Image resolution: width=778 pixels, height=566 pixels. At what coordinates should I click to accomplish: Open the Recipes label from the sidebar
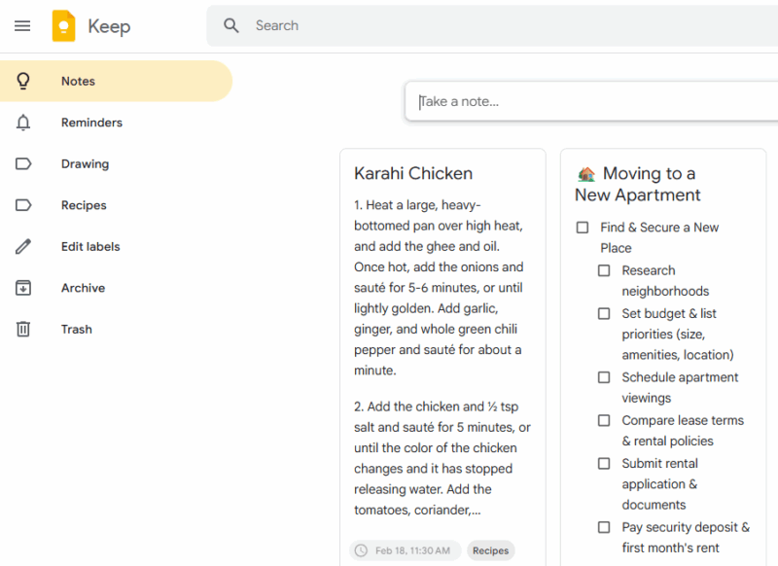pos(84,205)
